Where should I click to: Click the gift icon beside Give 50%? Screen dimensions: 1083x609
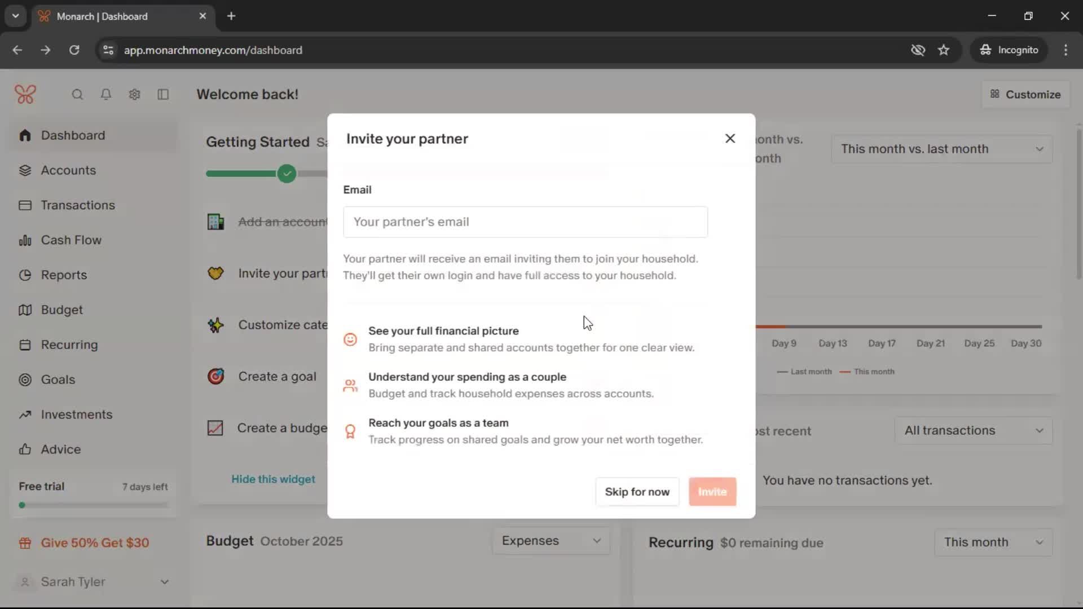25,543
